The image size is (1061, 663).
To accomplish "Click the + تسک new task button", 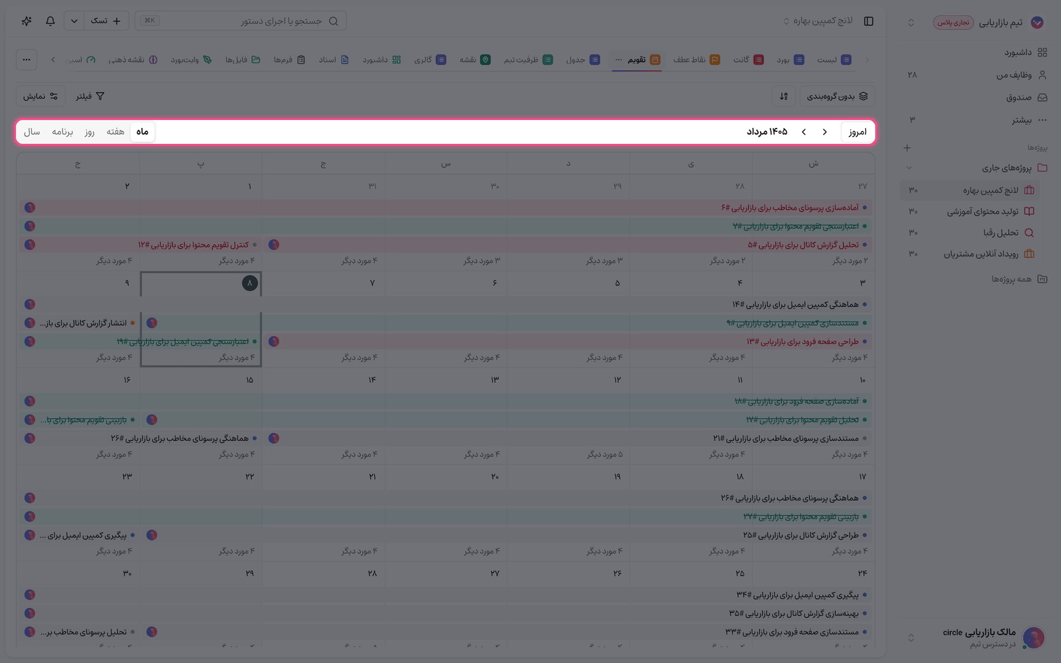I will [106, 21].
